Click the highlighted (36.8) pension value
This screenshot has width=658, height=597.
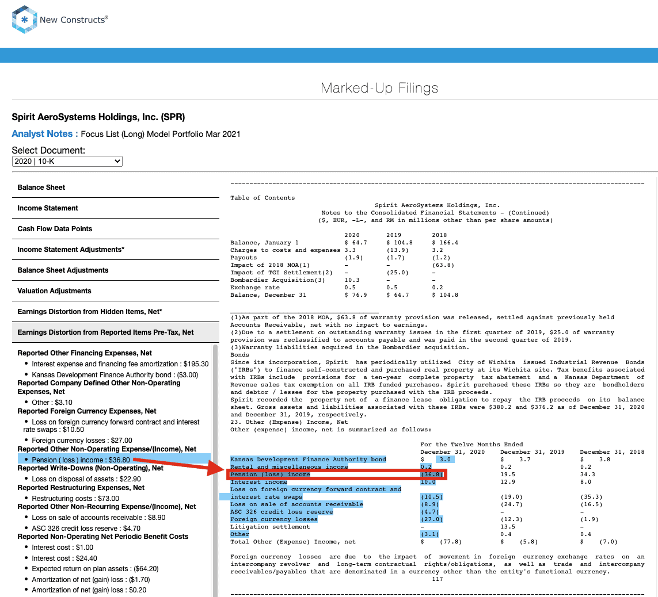[432, 474]
